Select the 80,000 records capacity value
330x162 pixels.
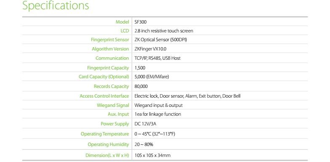pos(141,86)
